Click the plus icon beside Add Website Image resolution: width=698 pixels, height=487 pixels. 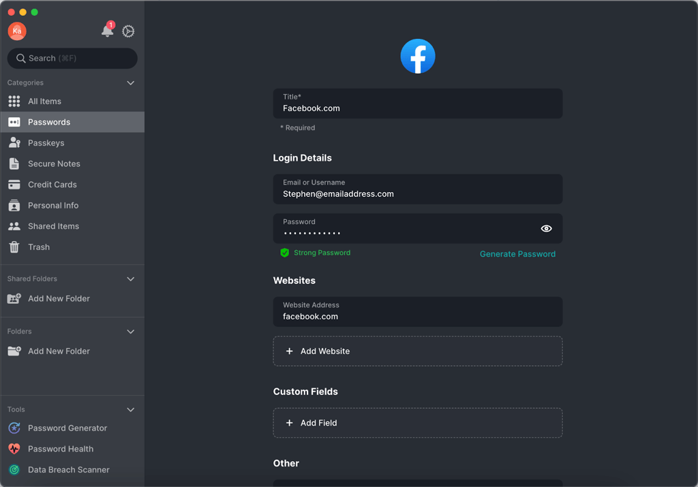pos(289,351)
